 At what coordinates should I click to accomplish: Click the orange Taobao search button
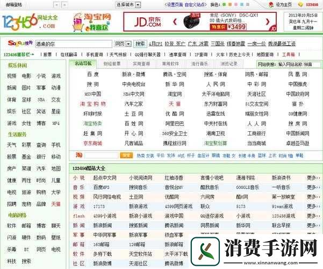[x=126, y=155]
